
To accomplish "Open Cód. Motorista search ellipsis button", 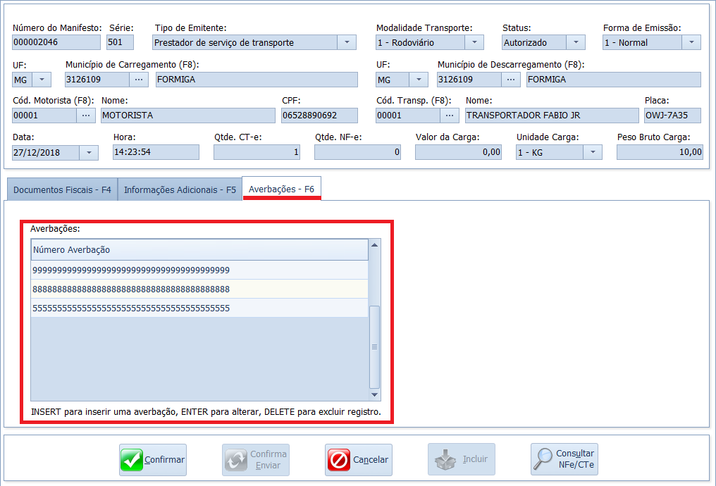I will (86, 115).
